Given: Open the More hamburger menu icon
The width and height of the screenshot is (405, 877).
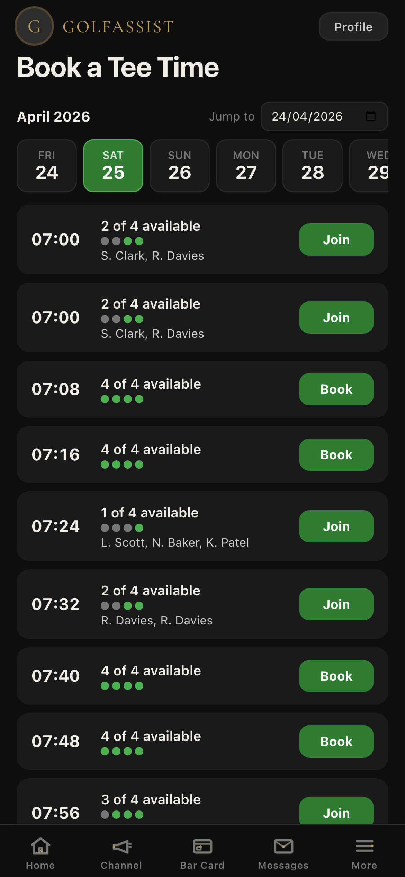Looking at the screenshot, I should click(x=364, y=847).
